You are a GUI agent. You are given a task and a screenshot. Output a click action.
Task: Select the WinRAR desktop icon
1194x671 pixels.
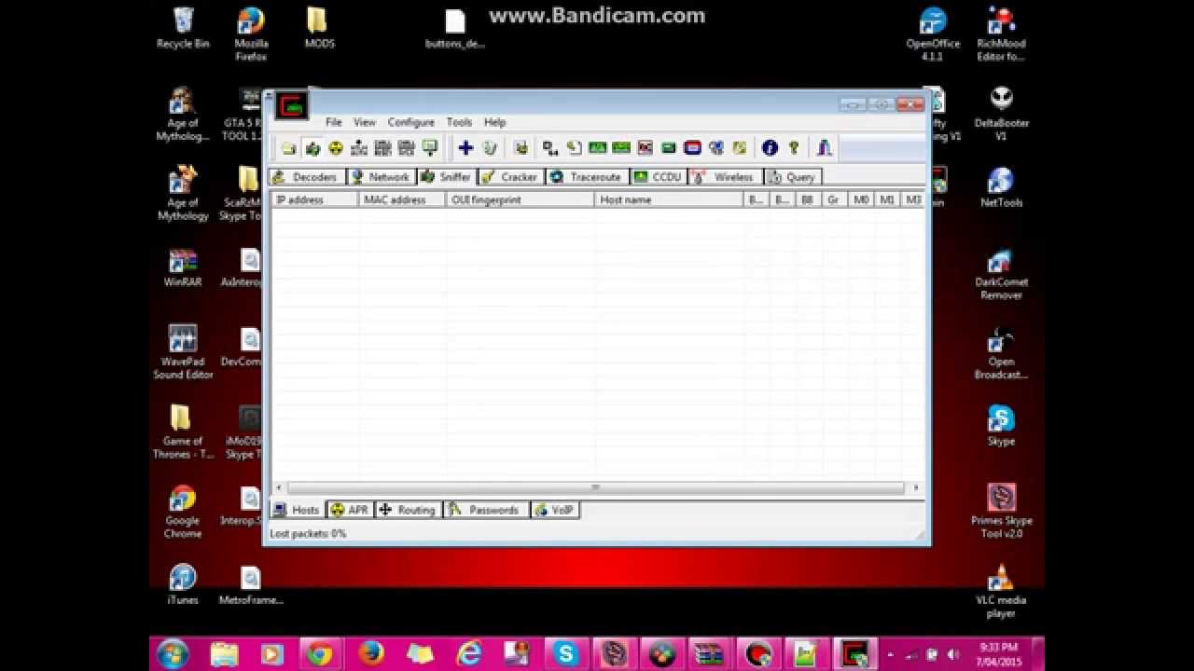coord(183,267)
